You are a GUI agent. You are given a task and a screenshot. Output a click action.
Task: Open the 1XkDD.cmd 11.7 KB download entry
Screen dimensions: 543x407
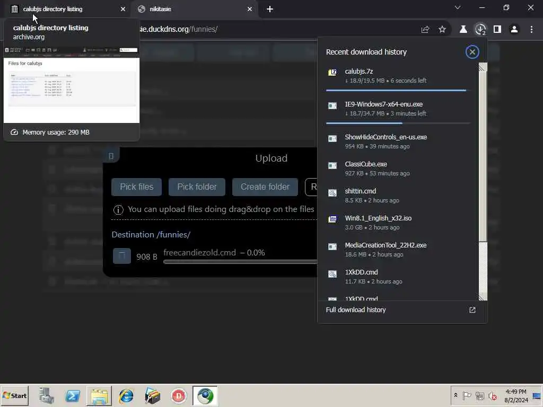tap(398, 277)
